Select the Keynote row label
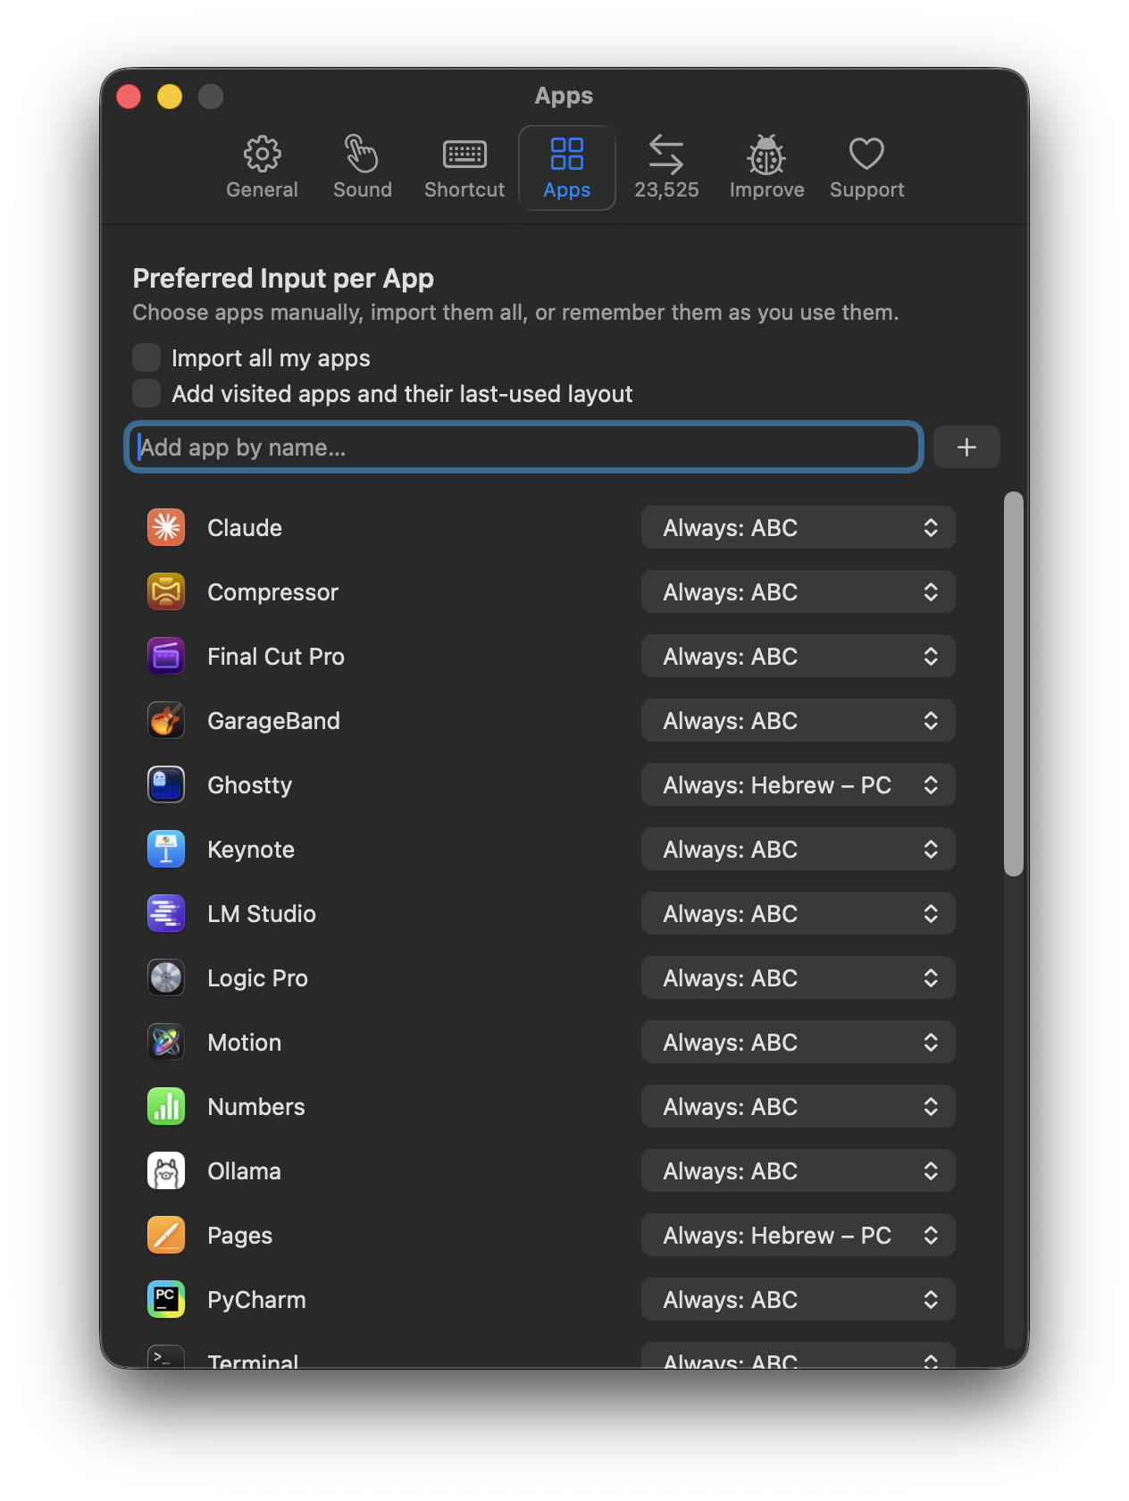Screen dimensions: 1129x1501 coord(251,850)
